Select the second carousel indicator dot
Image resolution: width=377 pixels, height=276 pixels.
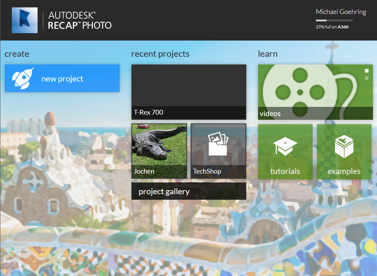point(367,78)
